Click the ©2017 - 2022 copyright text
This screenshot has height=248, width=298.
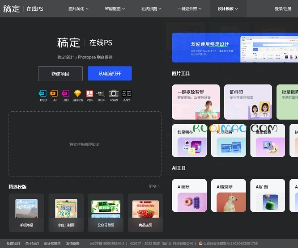162,244
